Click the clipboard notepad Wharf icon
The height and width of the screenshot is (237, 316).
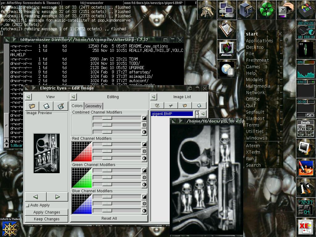[x=227, y=29]
